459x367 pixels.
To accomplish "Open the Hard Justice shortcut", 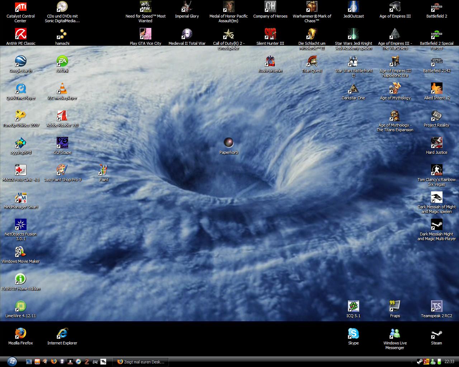I will pyautogui.click(x=436, y=143).
